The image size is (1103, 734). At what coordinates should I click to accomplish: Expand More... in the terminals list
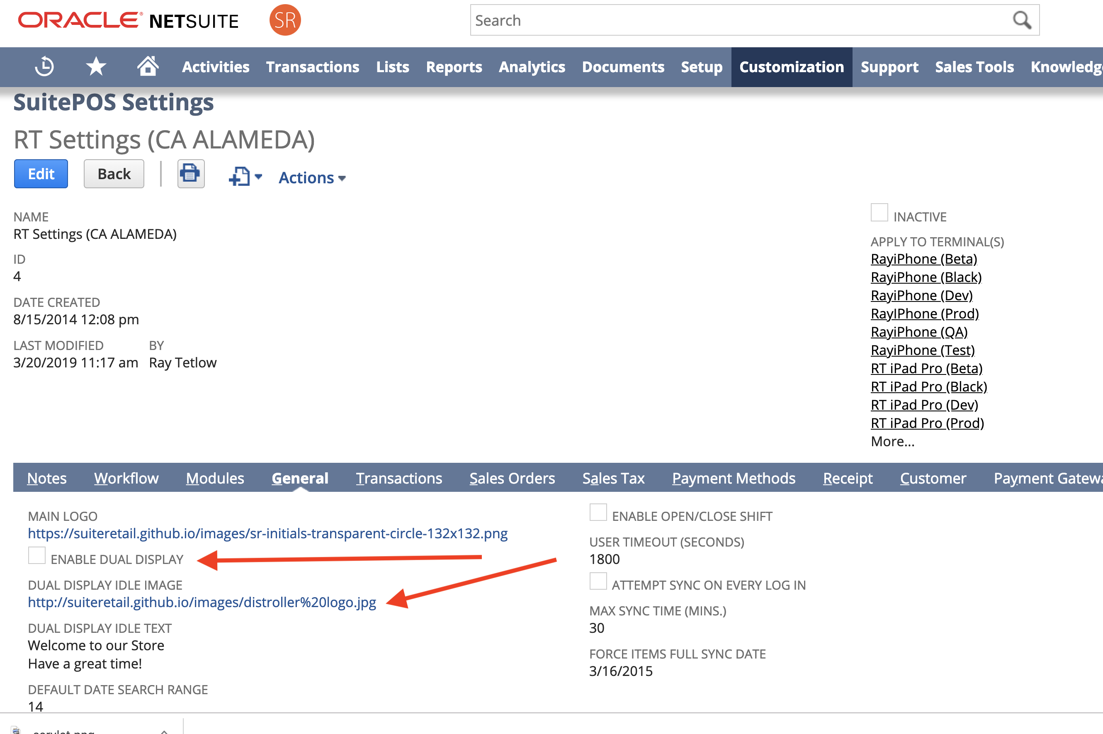[892, 441]
